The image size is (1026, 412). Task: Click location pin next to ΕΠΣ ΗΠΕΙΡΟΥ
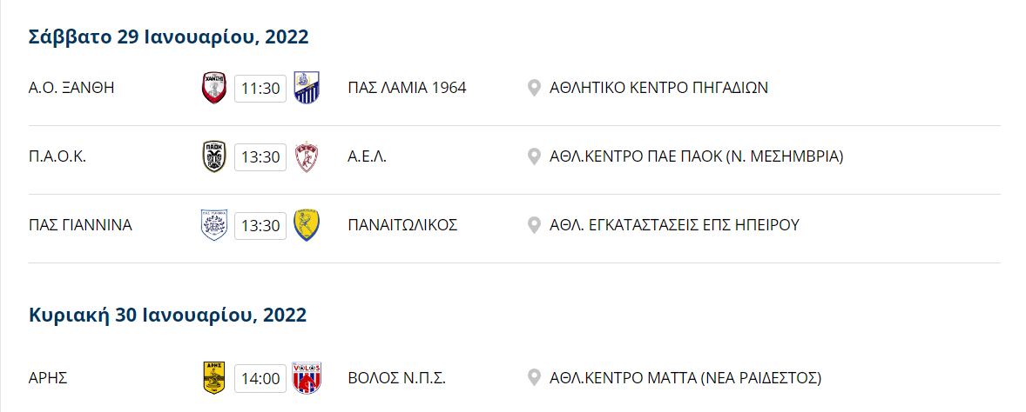(534, 225)
